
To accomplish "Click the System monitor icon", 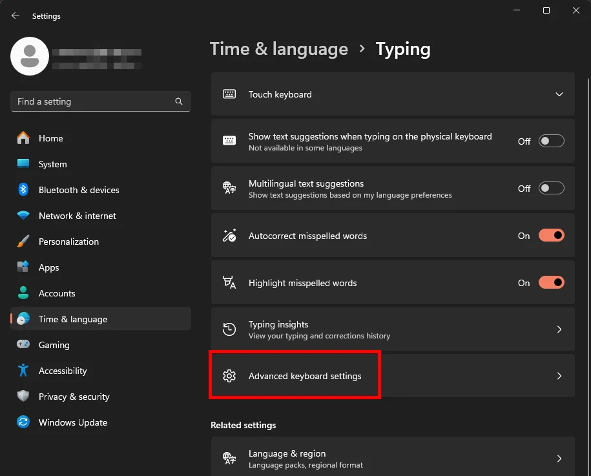I will 23,163.
